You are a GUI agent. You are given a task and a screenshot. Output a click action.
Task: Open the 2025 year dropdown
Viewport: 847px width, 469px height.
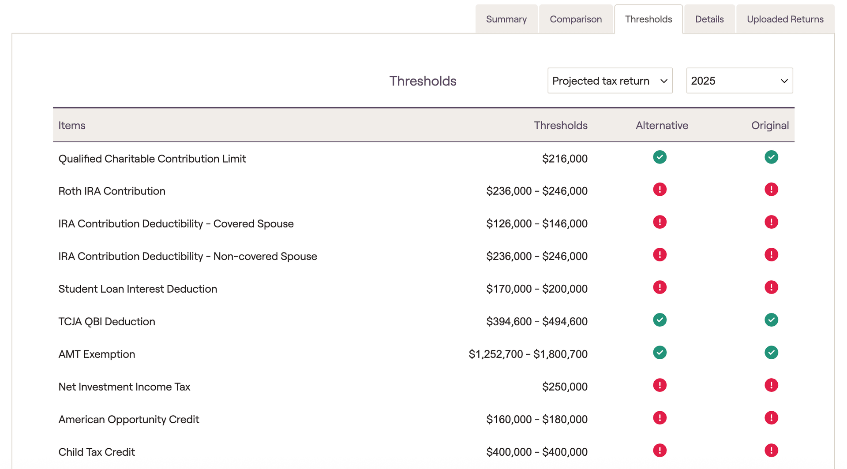[739, 81]
